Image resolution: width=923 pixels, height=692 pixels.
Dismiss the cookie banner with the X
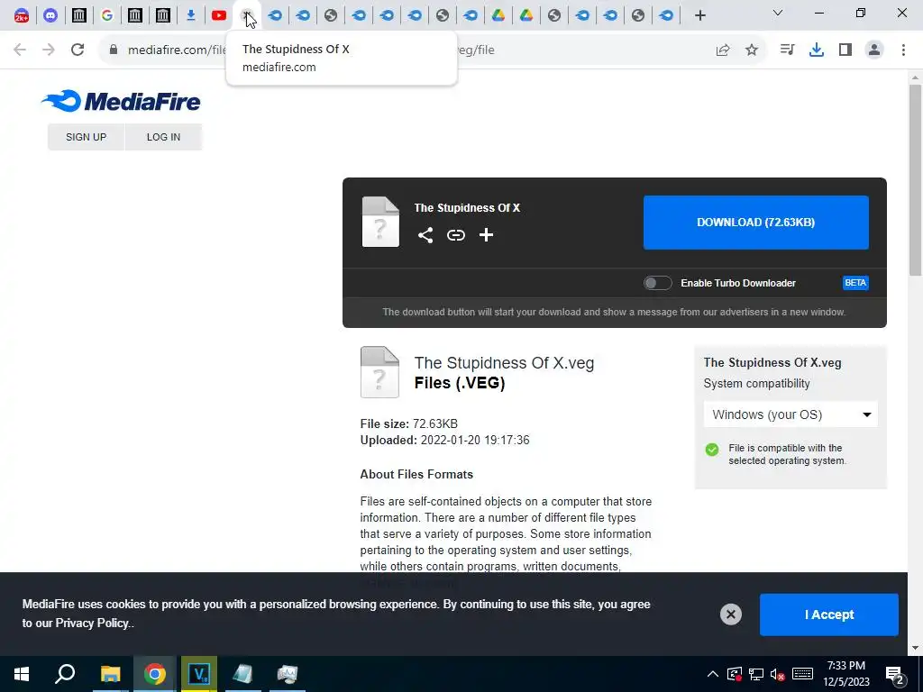(x=730, y=615)
